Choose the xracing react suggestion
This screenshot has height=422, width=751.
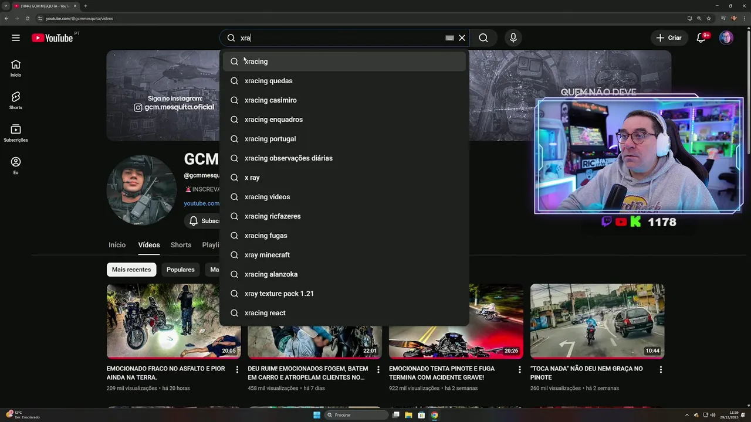coord(344,313)
